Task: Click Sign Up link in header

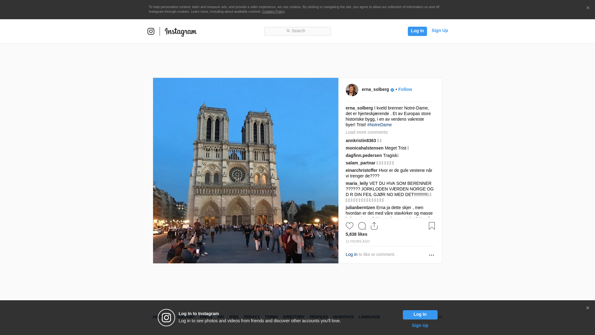Action: pyautogui.click(x=440, y=30)
